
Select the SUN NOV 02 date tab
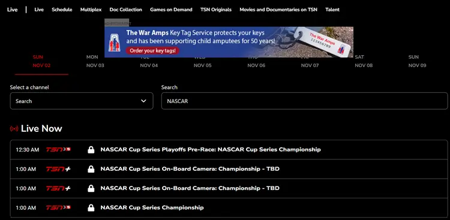pos(41,61)
